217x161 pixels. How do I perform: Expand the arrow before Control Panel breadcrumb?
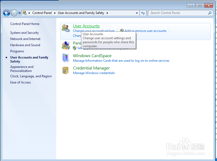point(29,13)
